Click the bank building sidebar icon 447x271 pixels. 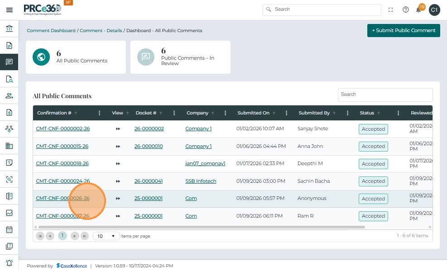pos(9,29)
